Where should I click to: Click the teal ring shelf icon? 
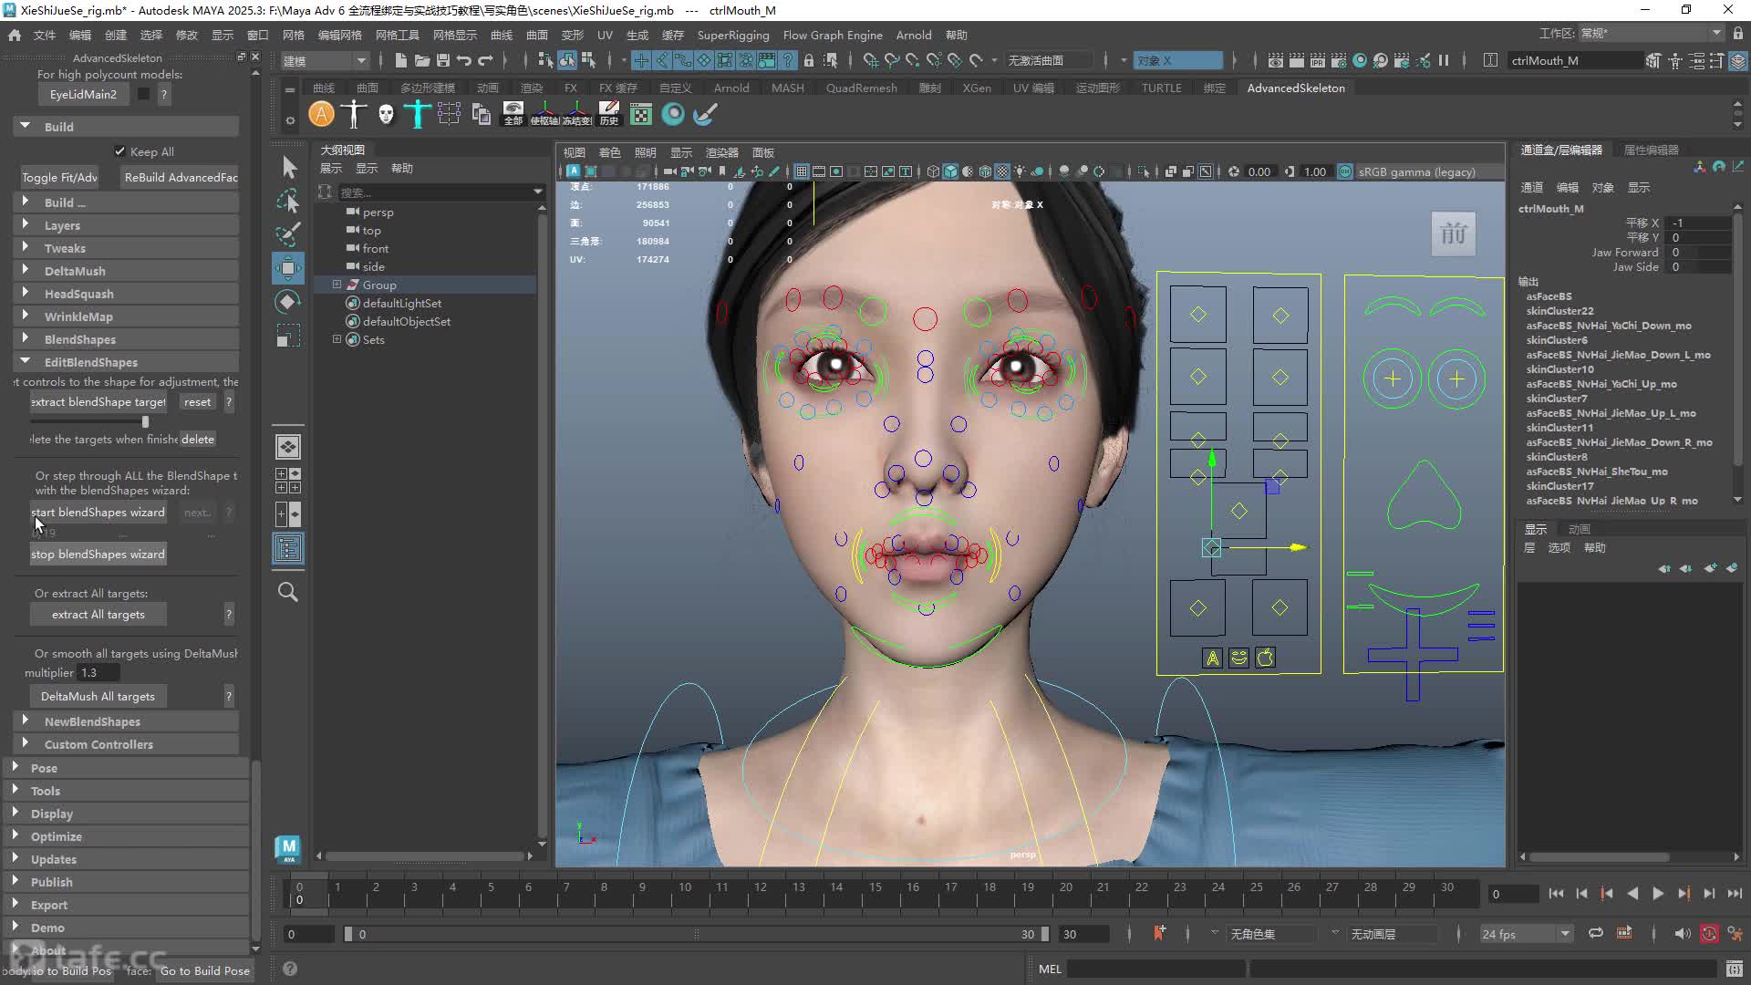(673, 114)
